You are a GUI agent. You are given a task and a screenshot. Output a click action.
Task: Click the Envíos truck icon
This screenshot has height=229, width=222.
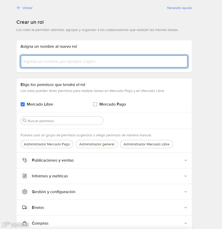pyautogui.click(x=25, y=208)
